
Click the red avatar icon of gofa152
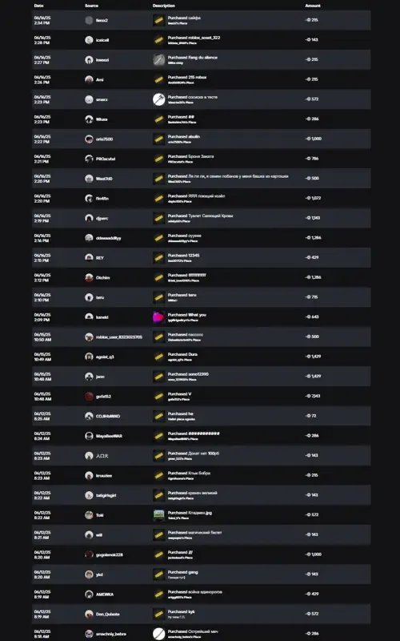pos(89,396)
